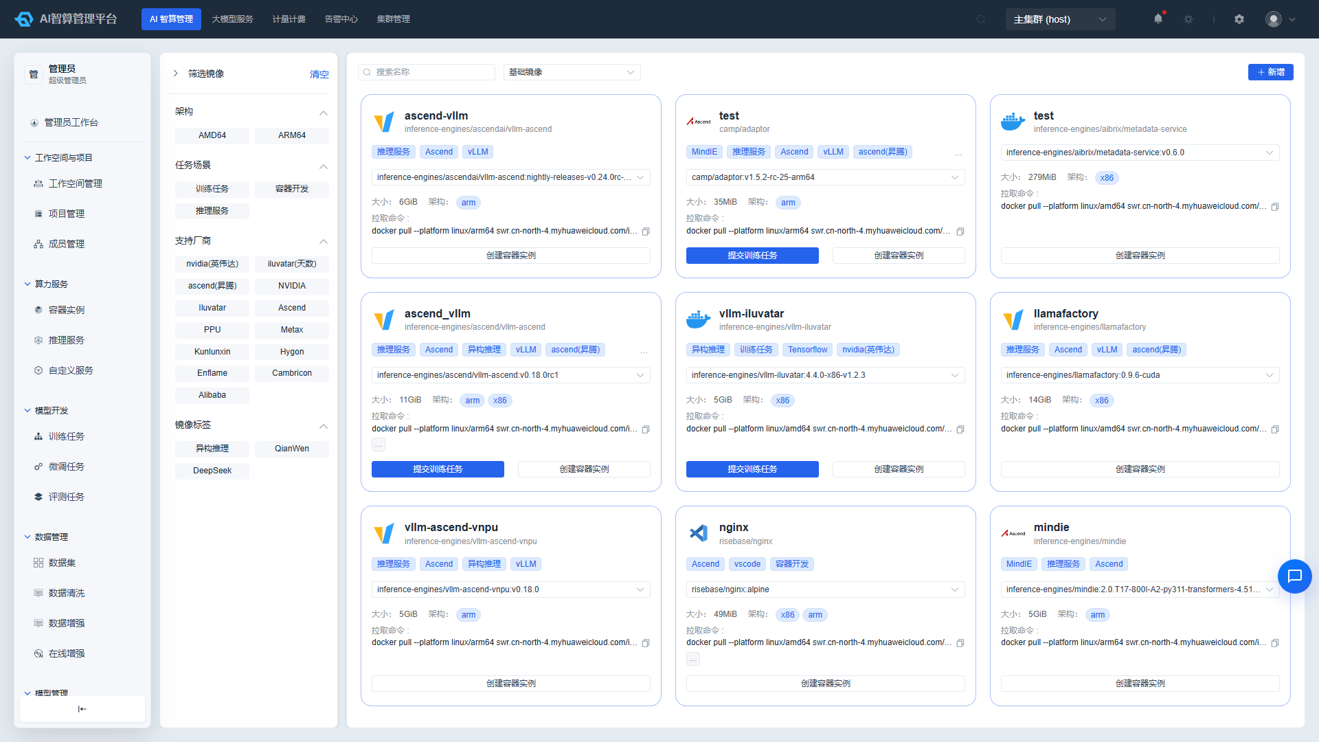Copy pull command for ascend_vllm
The image size is (1319, 742).
click(646, 429)
